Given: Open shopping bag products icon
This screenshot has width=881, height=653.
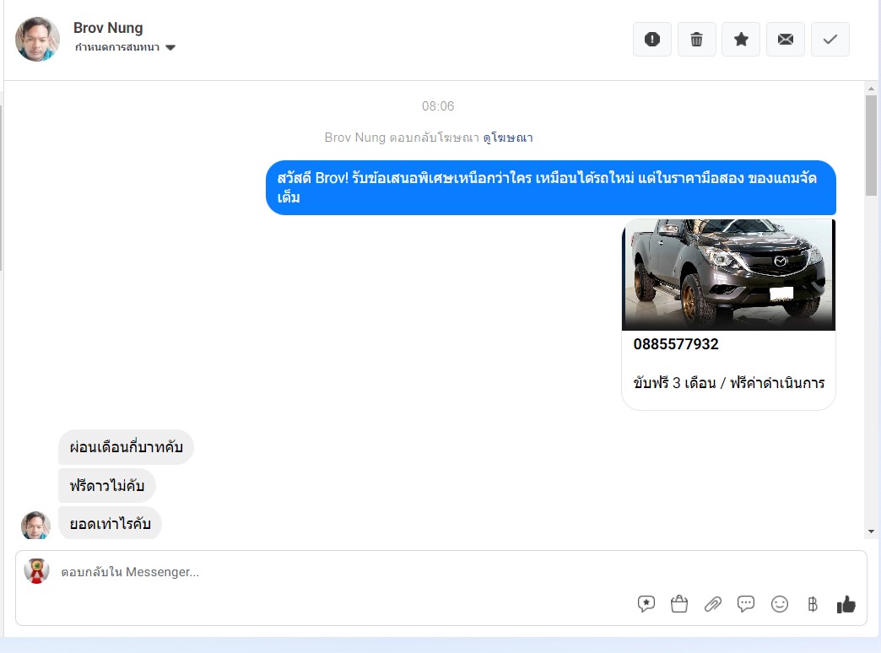Looking at the screenshot, I should (x=679, y=604).
